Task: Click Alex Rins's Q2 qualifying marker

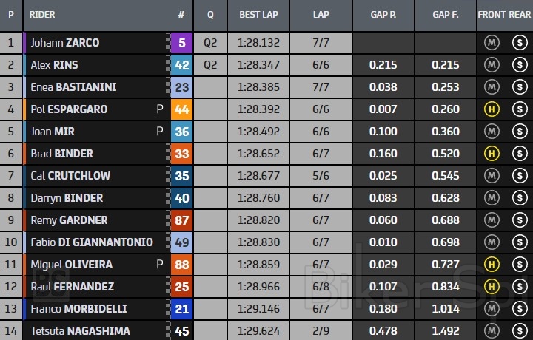Action: 210,65
